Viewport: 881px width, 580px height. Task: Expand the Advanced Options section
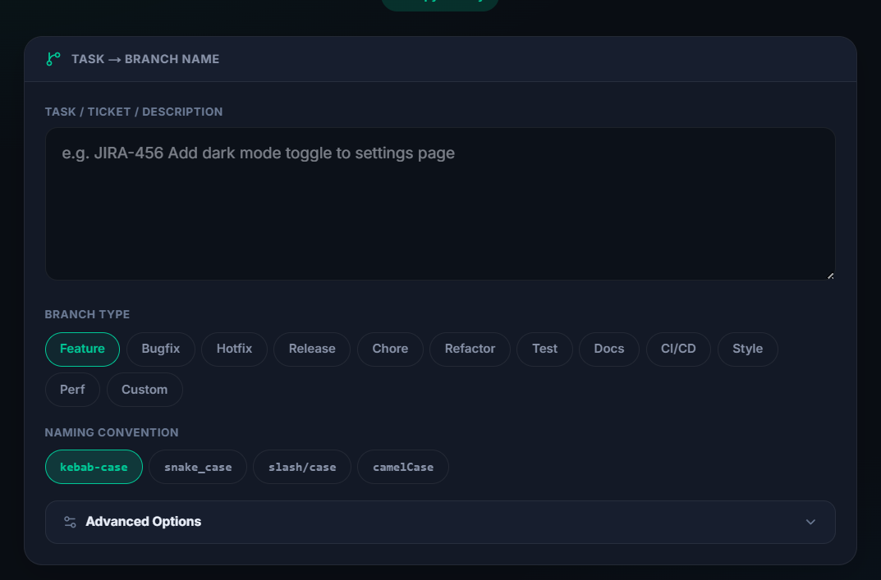440,522
